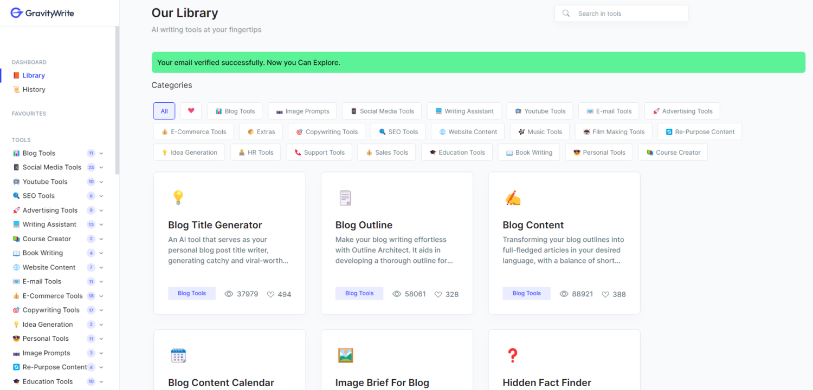Image resolution: width=813 pixels, height=390 pixels.
Task: Click the lightbulb icon on Blog Title Generator
Action: (178, 197)
